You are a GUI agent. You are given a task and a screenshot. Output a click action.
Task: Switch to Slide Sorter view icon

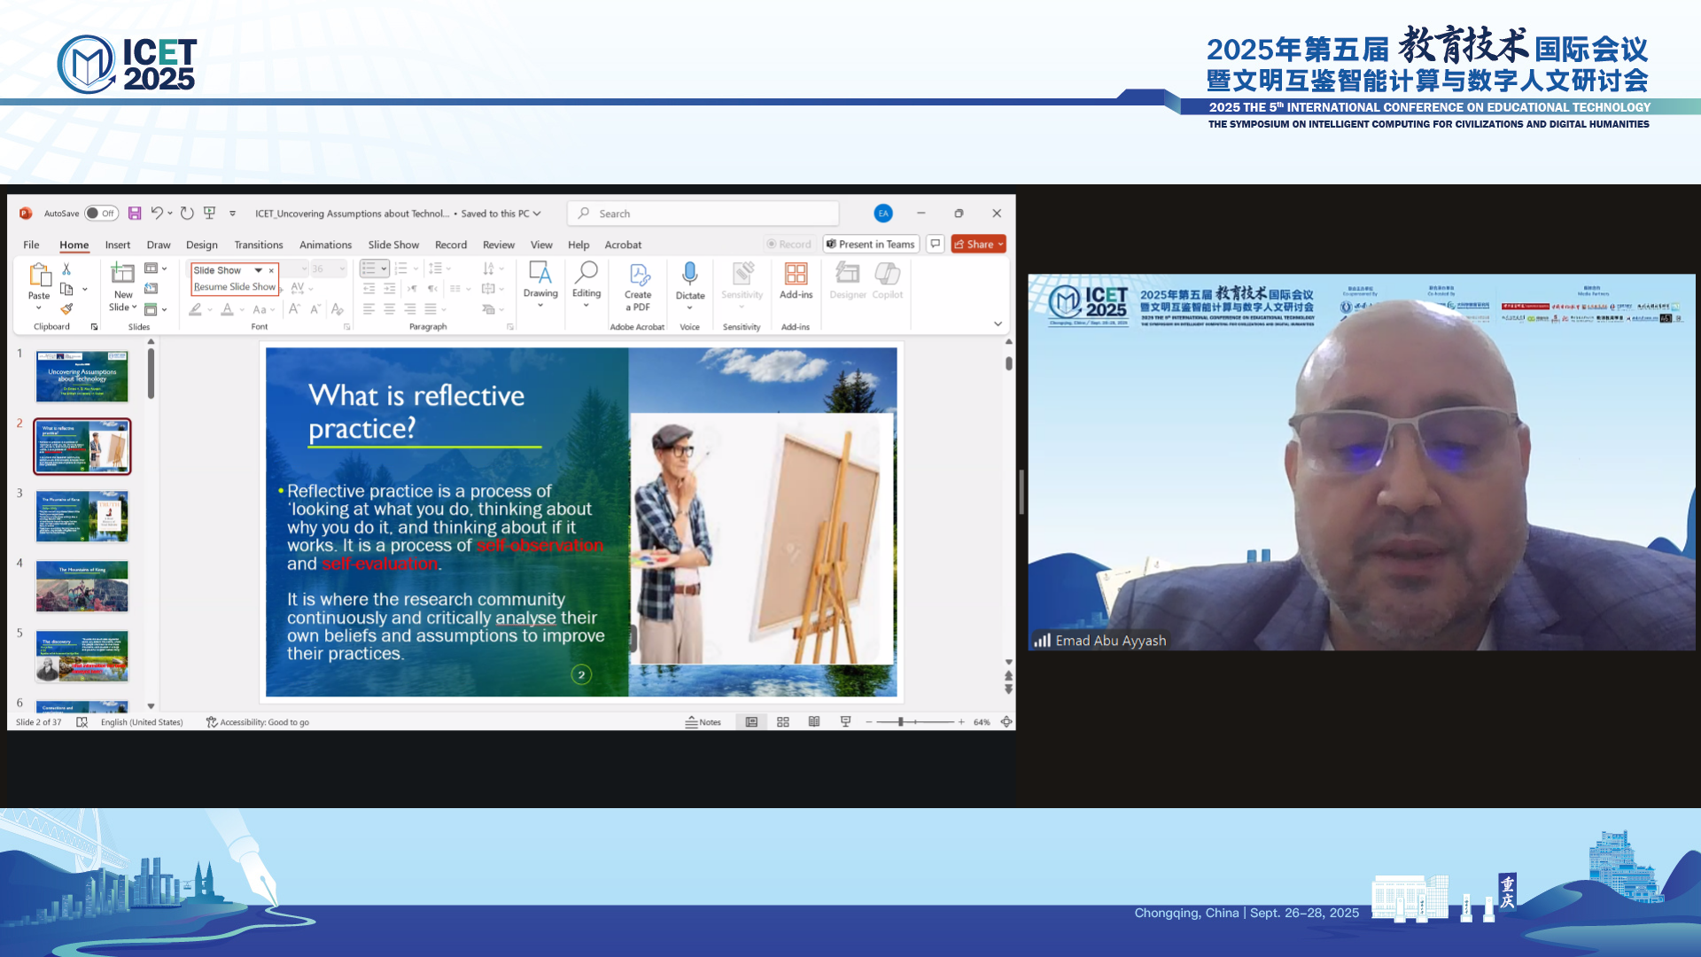click(x=783, y=722)
